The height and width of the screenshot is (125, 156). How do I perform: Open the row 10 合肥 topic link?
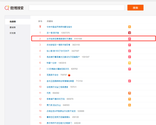point(57,87)
